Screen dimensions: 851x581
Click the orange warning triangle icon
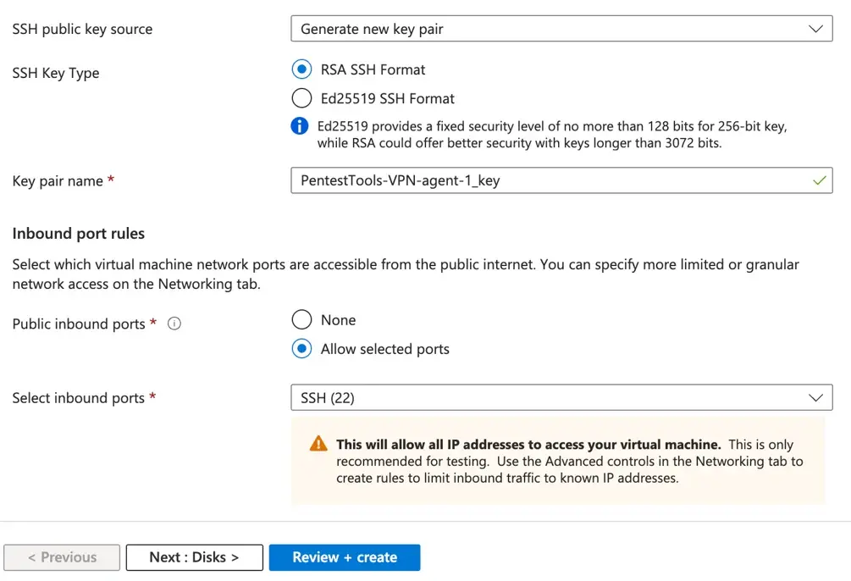(318, 444)
